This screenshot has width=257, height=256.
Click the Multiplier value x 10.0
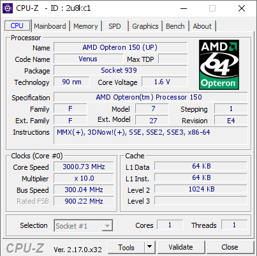[x=84, y=178]
